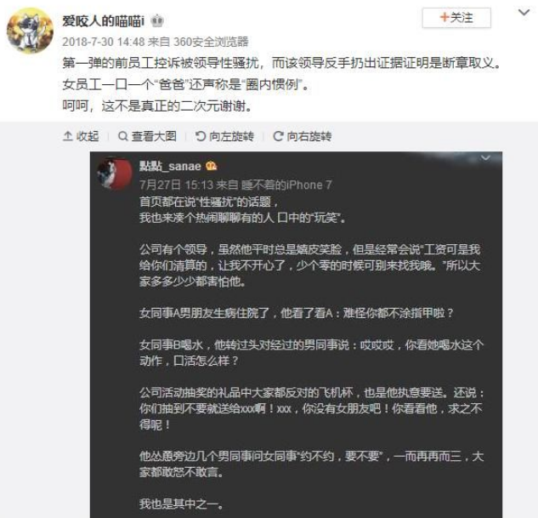Click the 點點_sanae avatar in screenshot
Screen dimensions: 538x518
pyautogui.click(x=115, y=174)
